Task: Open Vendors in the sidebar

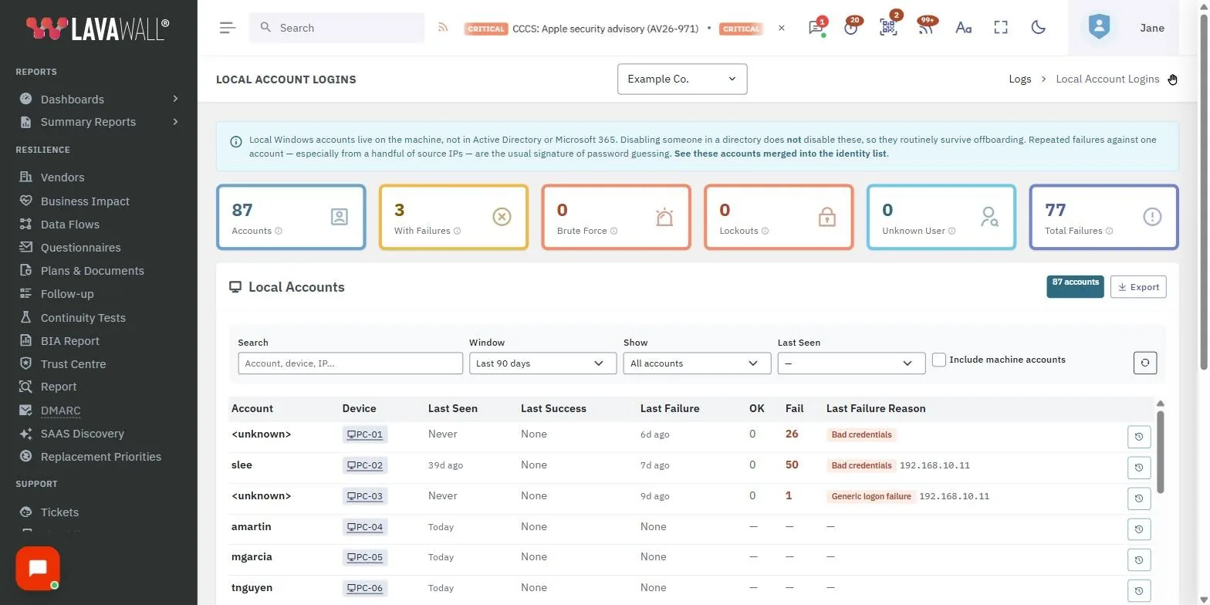Action: point(63,177)
